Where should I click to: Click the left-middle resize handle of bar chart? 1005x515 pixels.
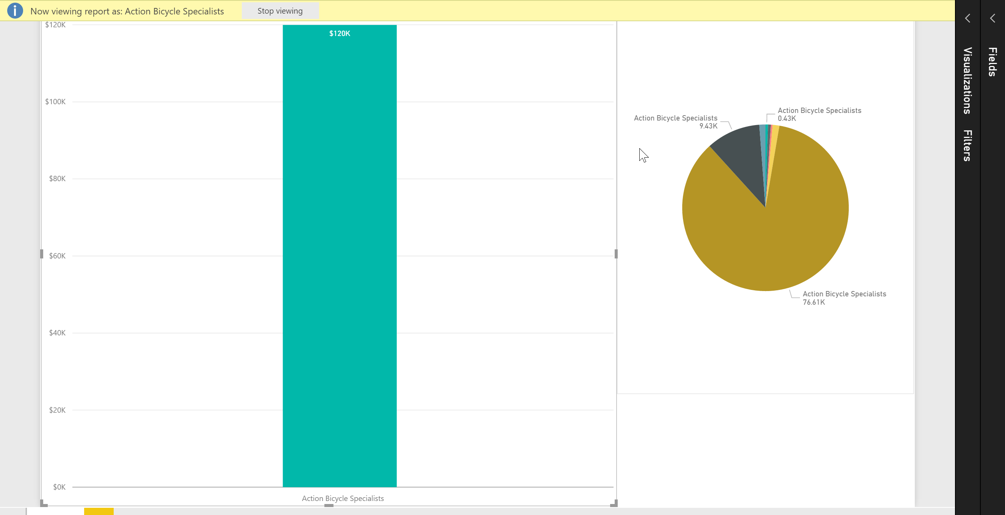tap(42, 254)
